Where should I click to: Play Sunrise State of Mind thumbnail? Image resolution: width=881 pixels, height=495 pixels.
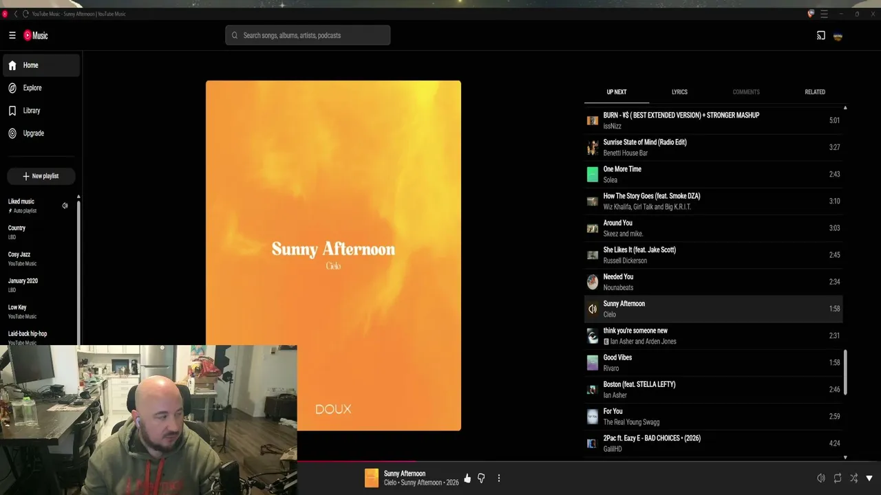pyautogui.click(x=592, y=147)
